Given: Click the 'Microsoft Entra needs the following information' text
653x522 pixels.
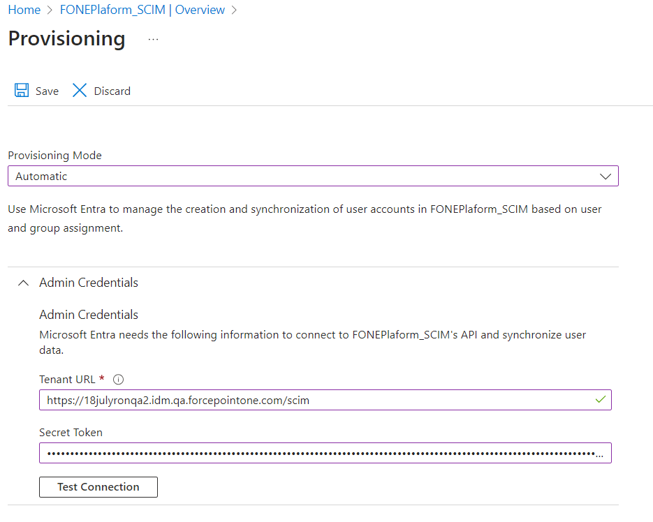Looking at the screenshot, I should point(313,342).
